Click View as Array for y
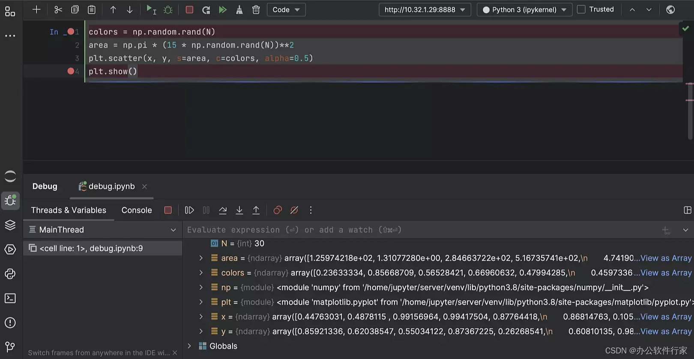 666,331
